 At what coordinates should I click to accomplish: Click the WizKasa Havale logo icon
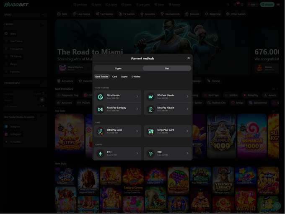[150, 97]
